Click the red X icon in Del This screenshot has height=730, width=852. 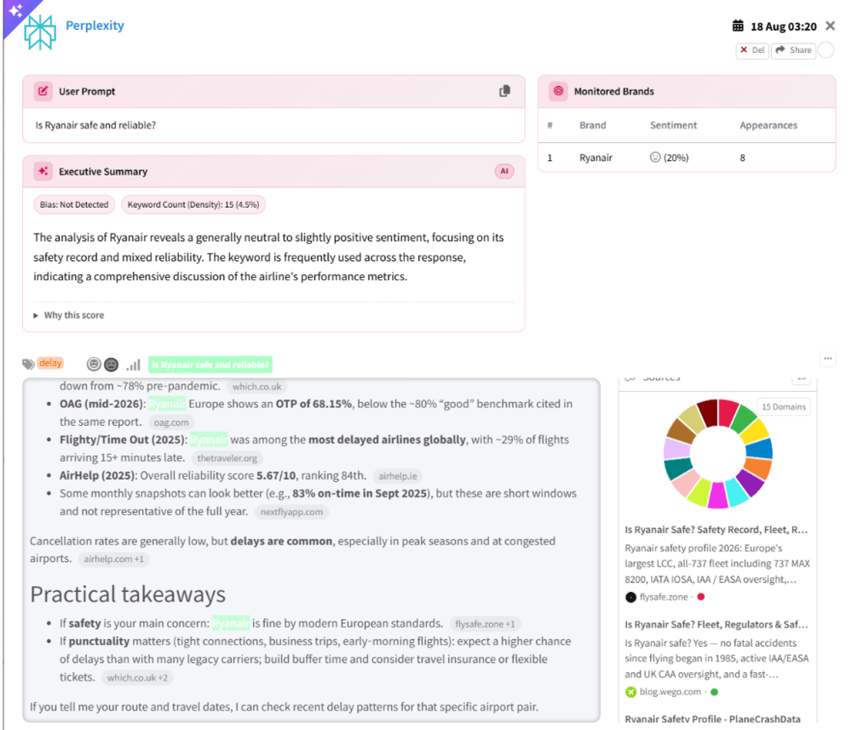coord(744,50)
